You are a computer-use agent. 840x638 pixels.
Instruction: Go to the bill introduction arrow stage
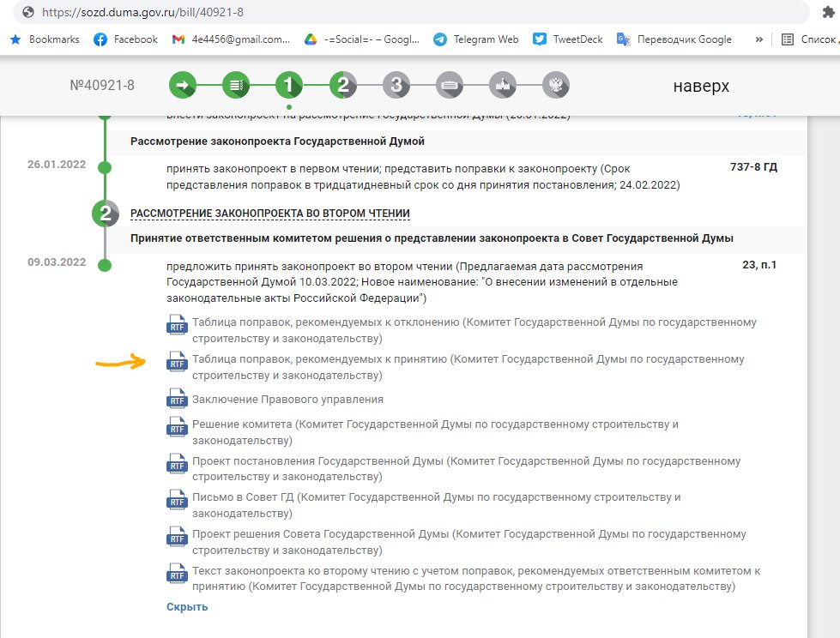[x=183, y=85]
